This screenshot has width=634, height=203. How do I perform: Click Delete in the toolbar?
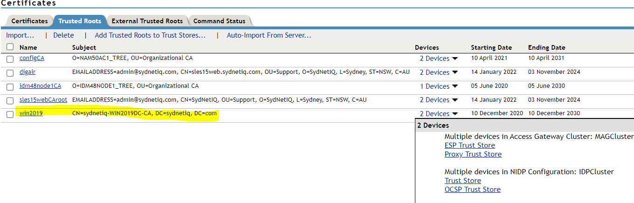point(63,35)
